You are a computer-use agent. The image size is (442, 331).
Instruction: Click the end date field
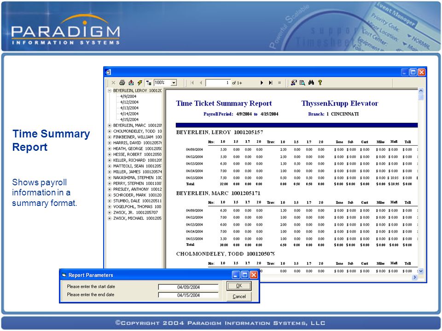point(188,295)
